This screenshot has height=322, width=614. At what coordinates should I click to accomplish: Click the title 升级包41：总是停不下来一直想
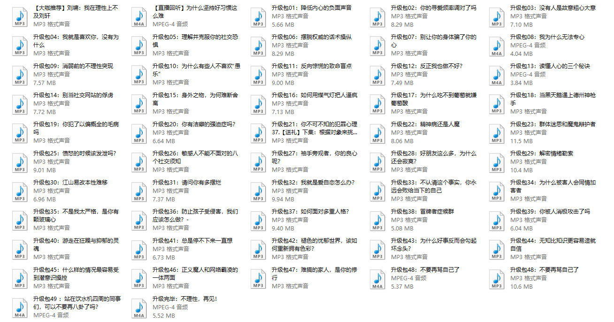pyautogui.click(x=192, y=241)
